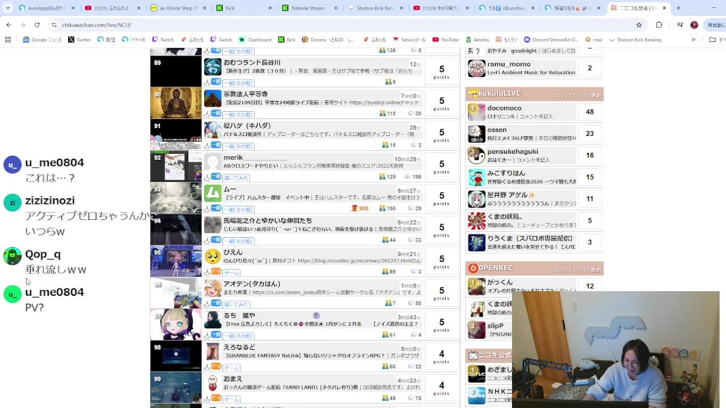
Task: Reload the page with the refresh icon
Action: pyautogui.click(x=37, y=25)
